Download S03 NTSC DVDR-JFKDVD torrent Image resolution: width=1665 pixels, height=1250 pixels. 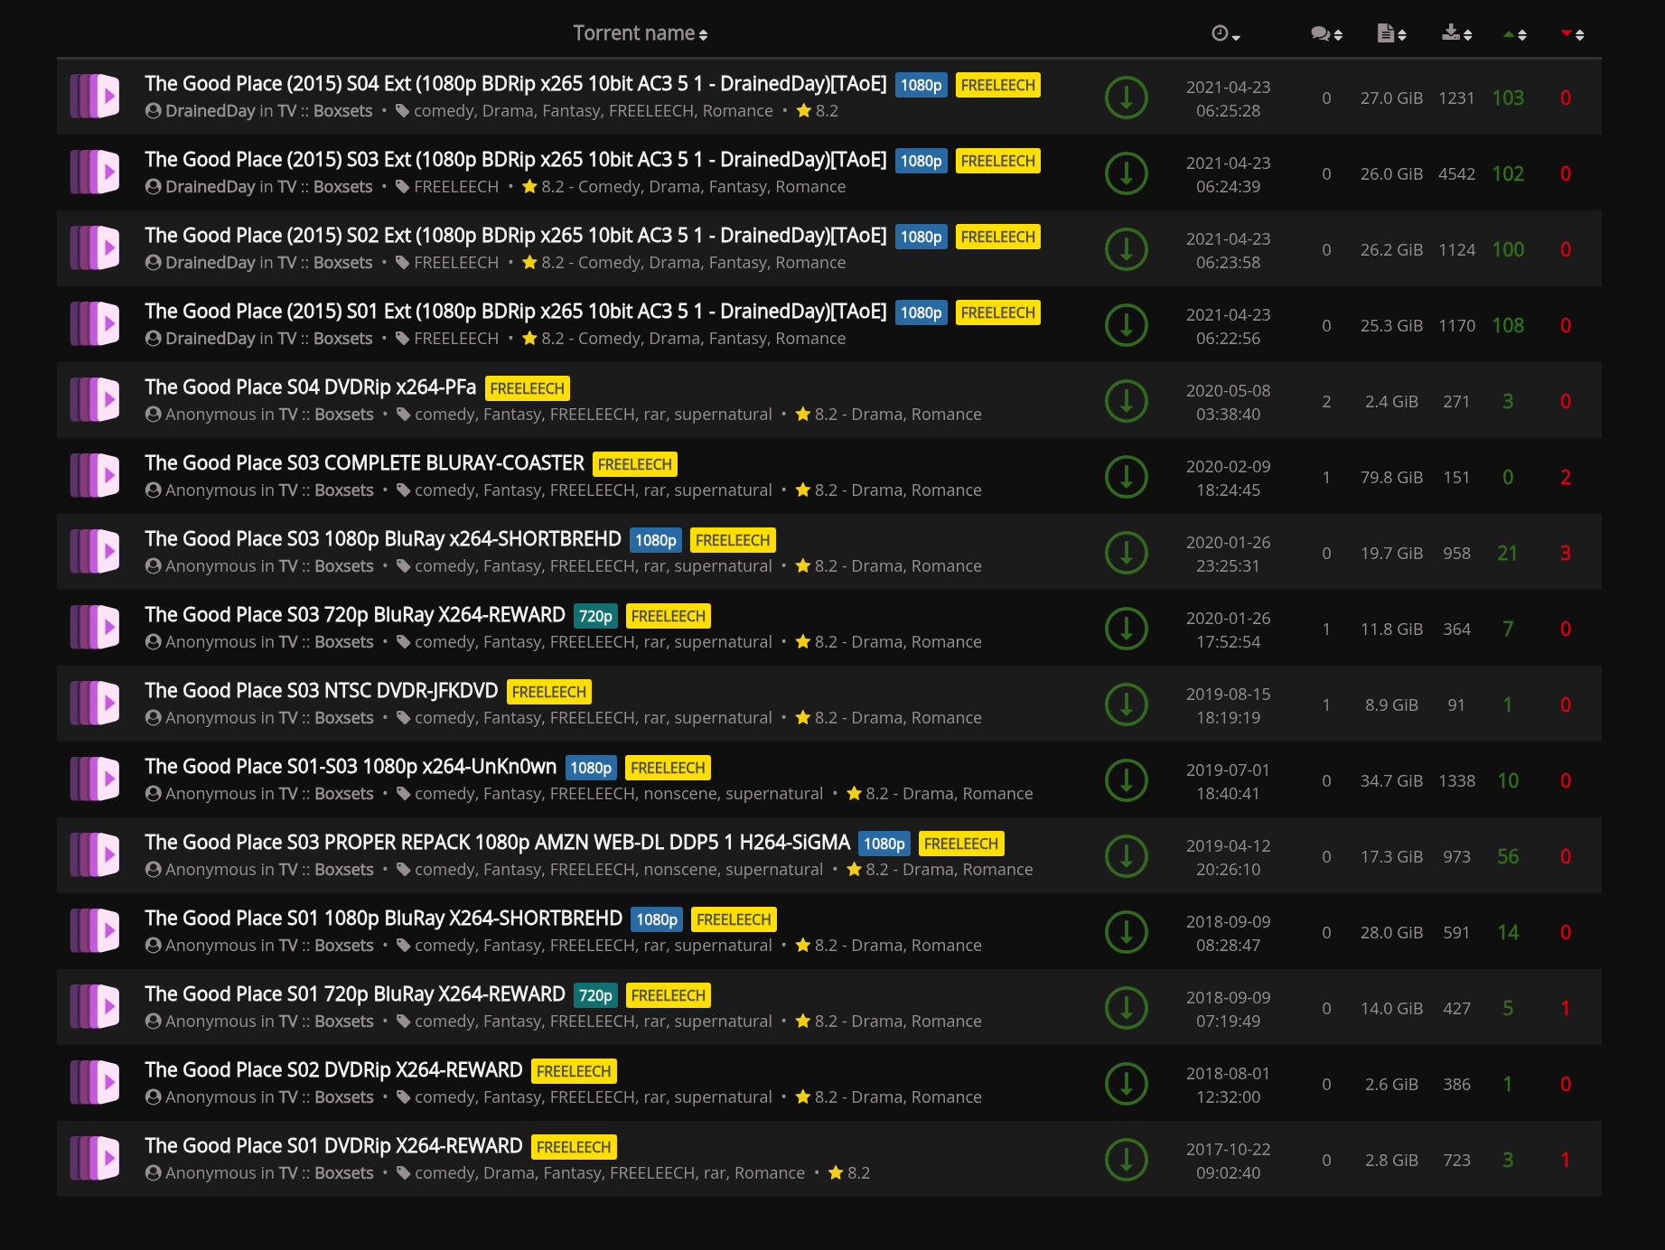click(x=1127, y=704)
